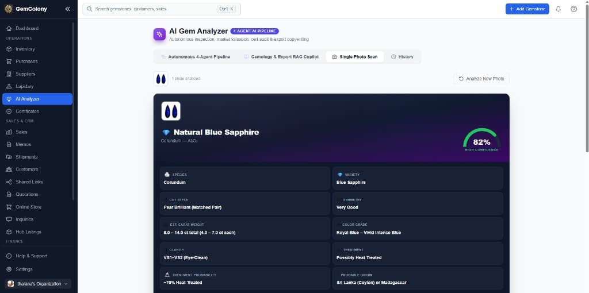Click the Shipments truck icon

(x=9, y=157)
